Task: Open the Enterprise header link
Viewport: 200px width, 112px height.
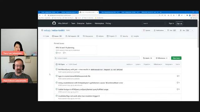Action: (81, 23)
